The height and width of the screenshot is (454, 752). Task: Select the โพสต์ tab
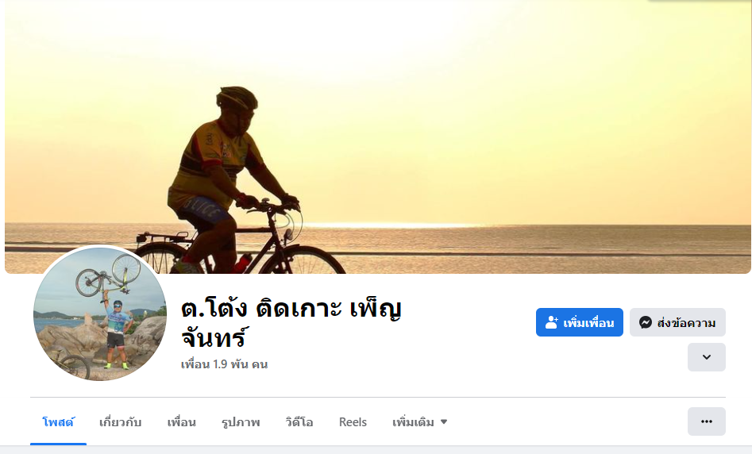tap(58, 422)
